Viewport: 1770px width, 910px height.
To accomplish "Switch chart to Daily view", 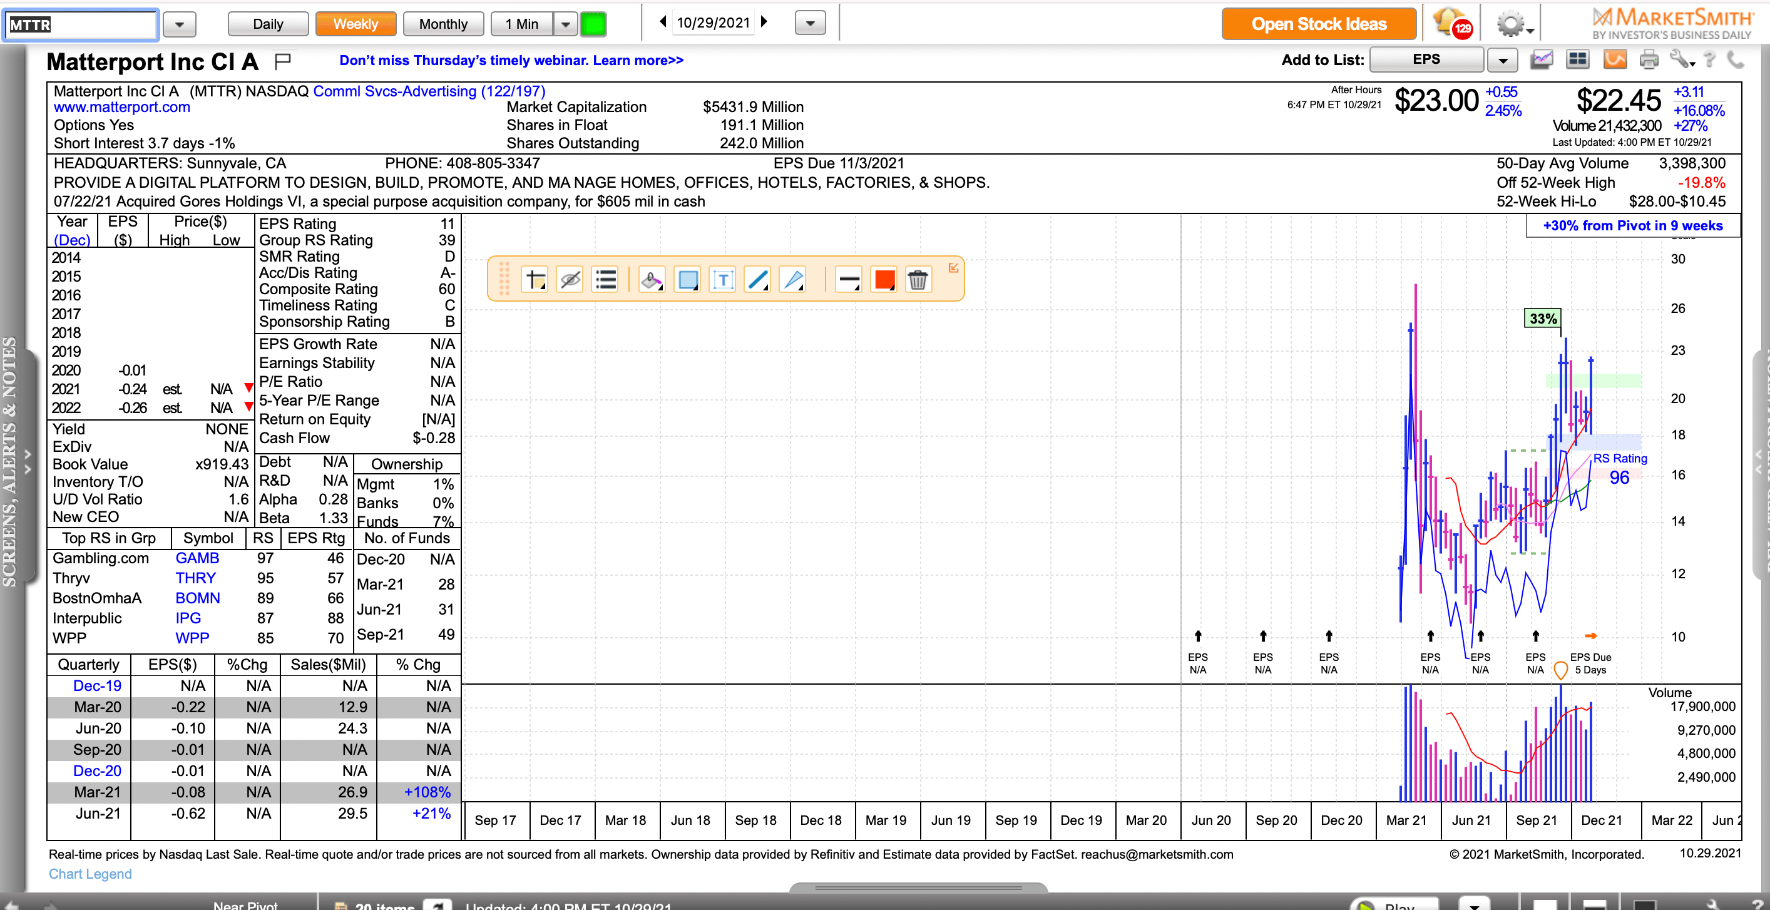I will coord(268,24).
